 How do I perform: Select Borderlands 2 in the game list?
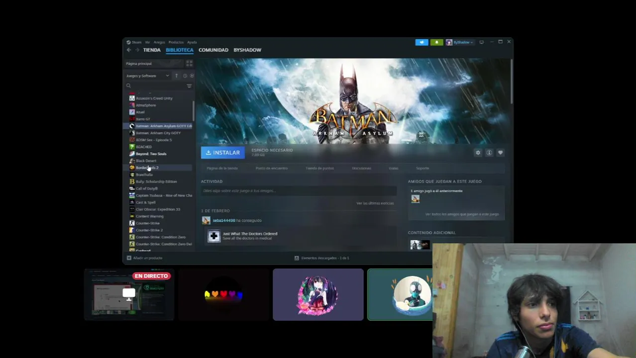point(158,168)
